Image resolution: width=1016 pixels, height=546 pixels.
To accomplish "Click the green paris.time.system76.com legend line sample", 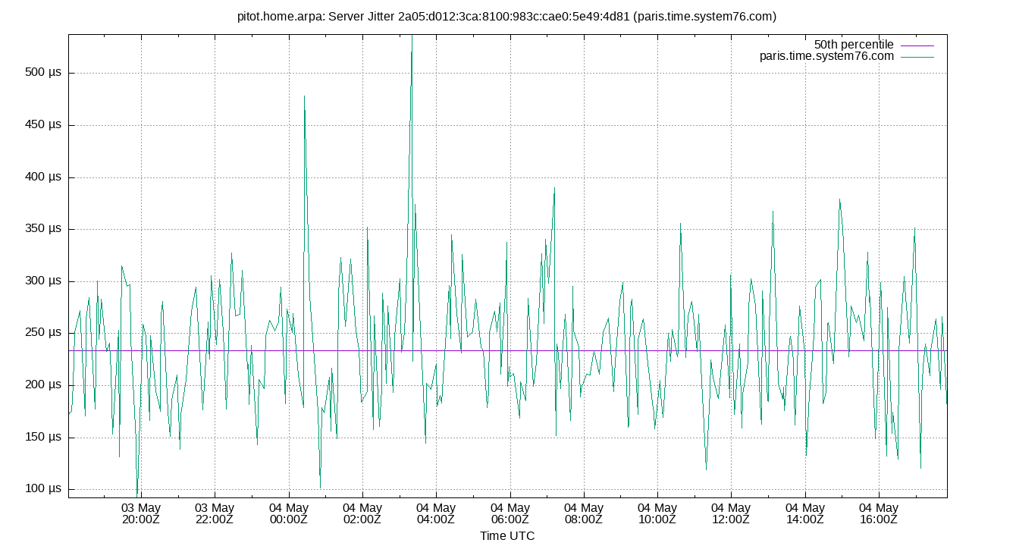I will click(917, 57).
